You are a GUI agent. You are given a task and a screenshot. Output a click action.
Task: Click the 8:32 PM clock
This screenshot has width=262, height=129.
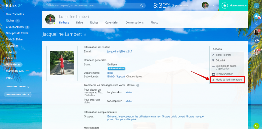161,6
